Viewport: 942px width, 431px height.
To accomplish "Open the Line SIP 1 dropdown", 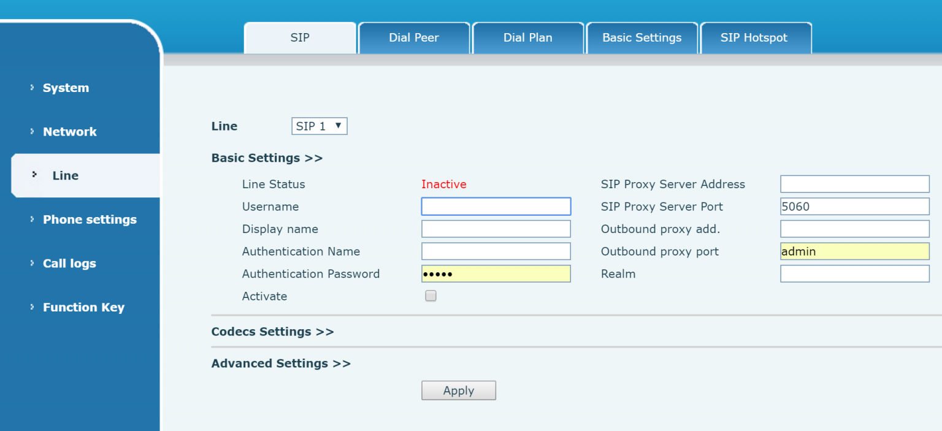I will point(319,126).
